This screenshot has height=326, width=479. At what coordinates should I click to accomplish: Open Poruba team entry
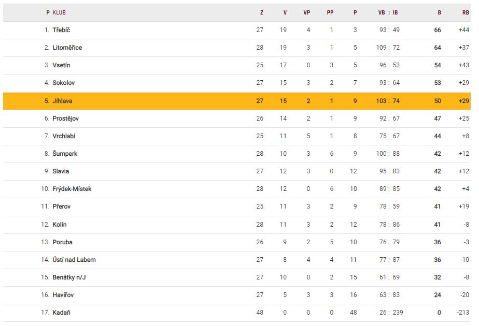(62, 242)
